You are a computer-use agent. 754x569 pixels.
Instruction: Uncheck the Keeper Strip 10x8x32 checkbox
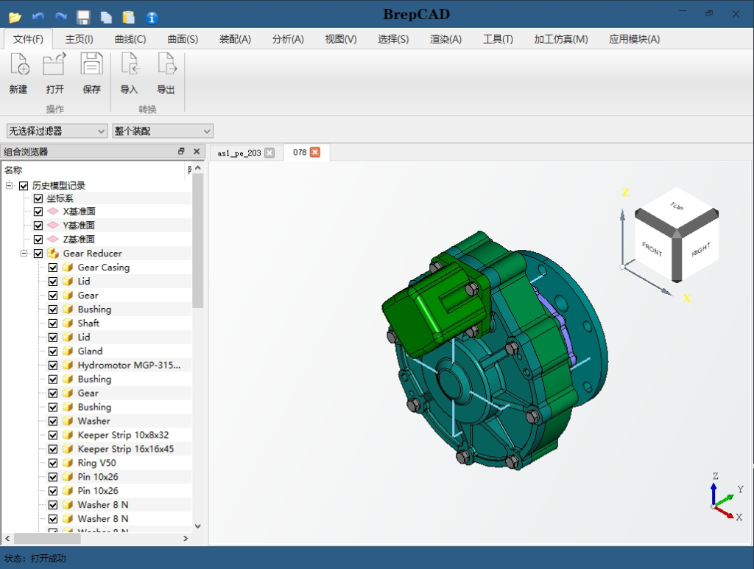pyautogui.click(x=53, y=435)
